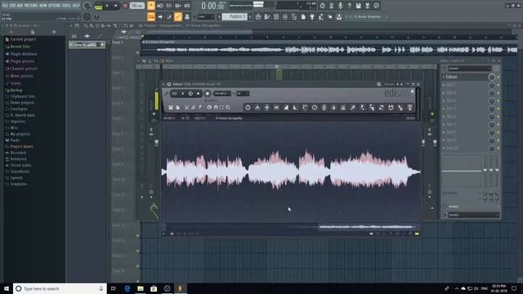
Task: Toggle Edison loop recording button
Action: tap(174, 94)
